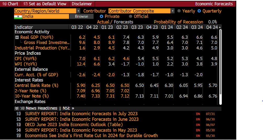Click Set as Default View

[x=45, y=4]
